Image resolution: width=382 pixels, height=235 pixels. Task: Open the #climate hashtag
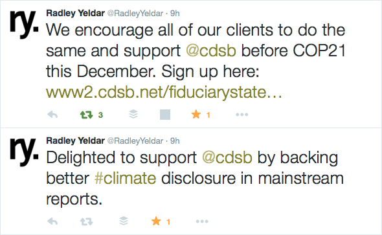tap(125, 178)
